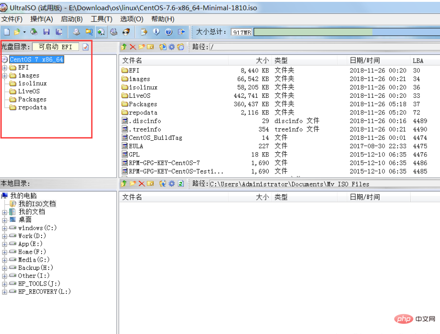The image size is (440, 334).
Task: Click the Save floppy disk icon
Action: pos(46,32)
